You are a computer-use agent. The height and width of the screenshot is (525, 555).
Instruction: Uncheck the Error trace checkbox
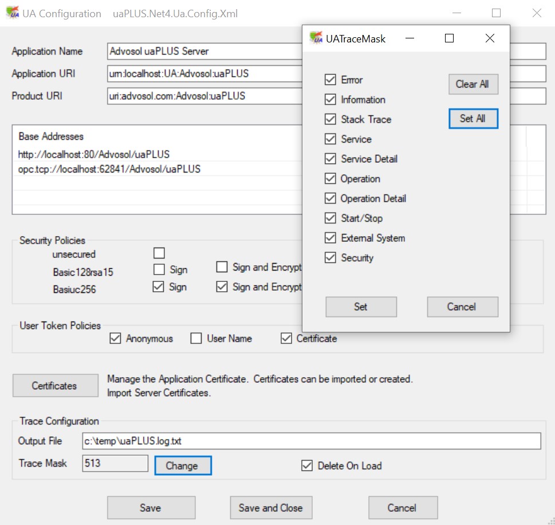click(x=330, y=80)
